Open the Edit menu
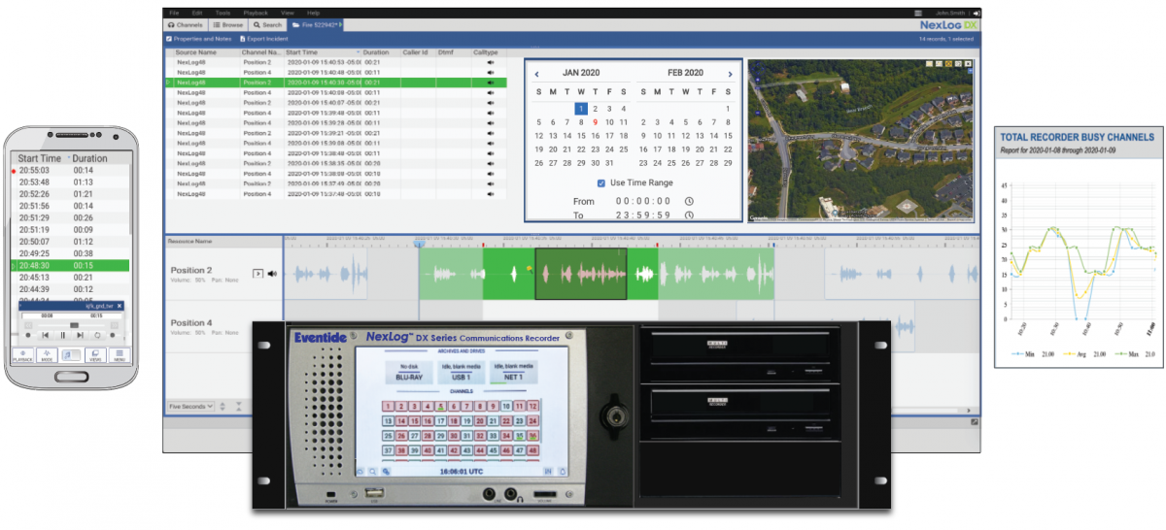 click(197, 13)
